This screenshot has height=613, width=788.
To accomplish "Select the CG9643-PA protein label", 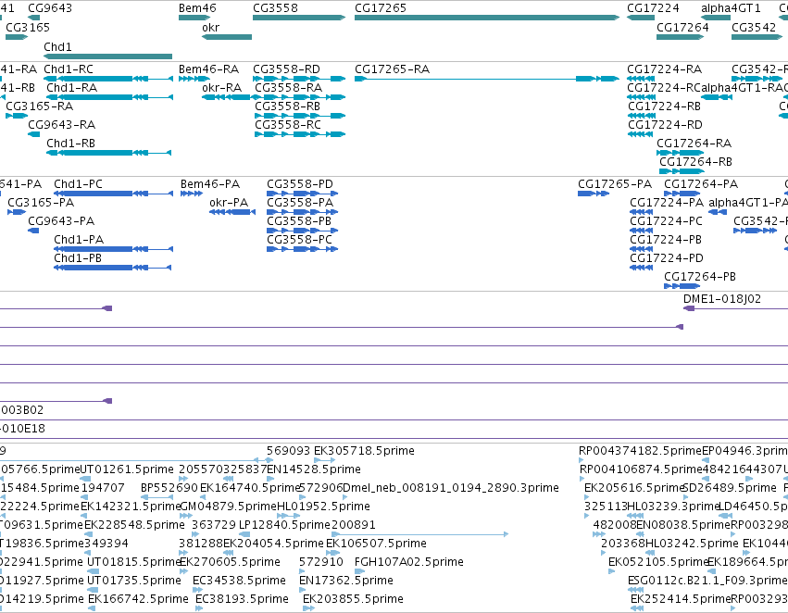I will tap(61, 221).
